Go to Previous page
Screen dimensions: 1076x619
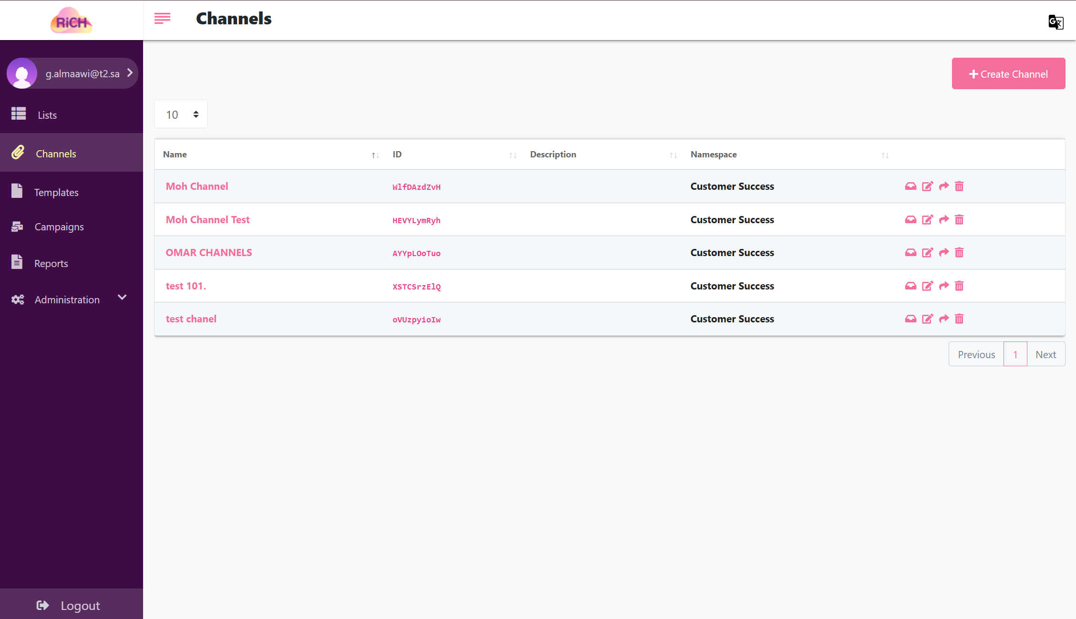pos(976,354)
